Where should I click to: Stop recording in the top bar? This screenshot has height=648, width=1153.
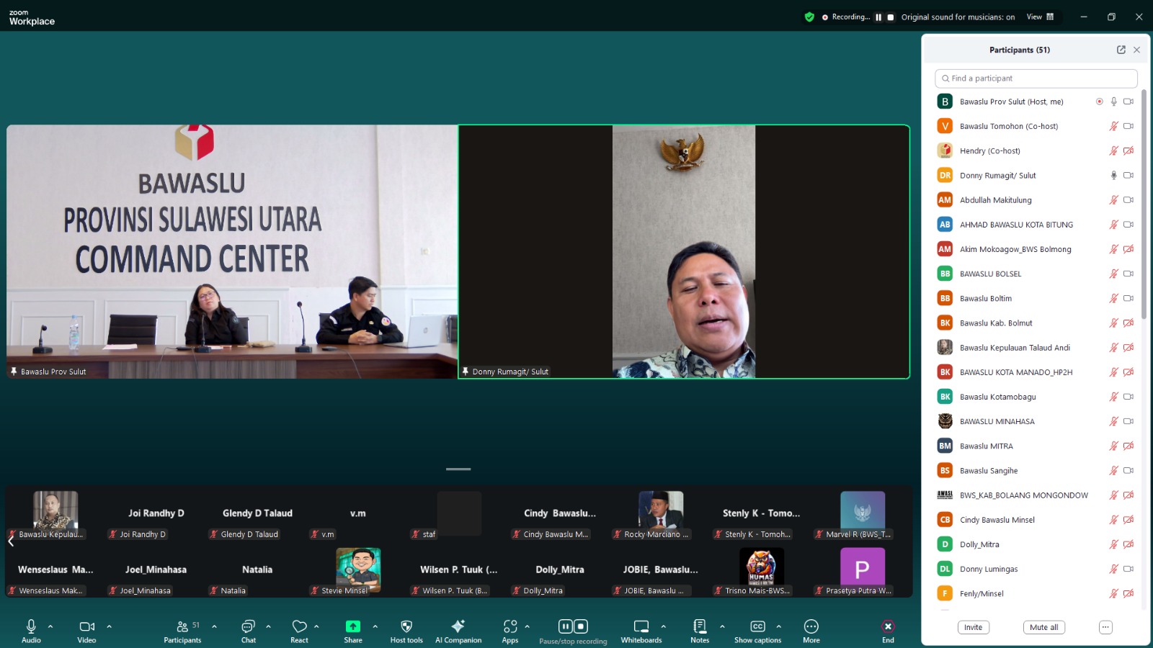891,17
